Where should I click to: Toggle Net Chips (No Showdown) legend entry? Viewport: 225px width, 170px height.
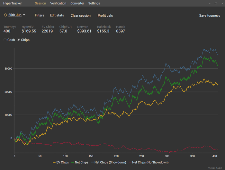(148, 162)
